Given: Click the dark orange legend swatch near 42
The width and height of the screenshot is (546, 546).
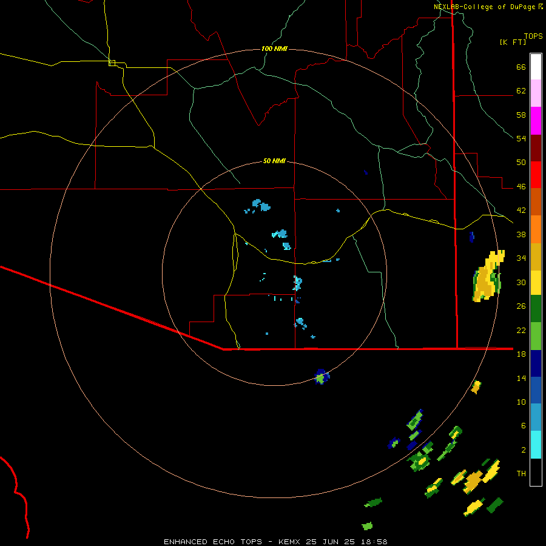Looking at the screenshot, I should tap(536, 202).
